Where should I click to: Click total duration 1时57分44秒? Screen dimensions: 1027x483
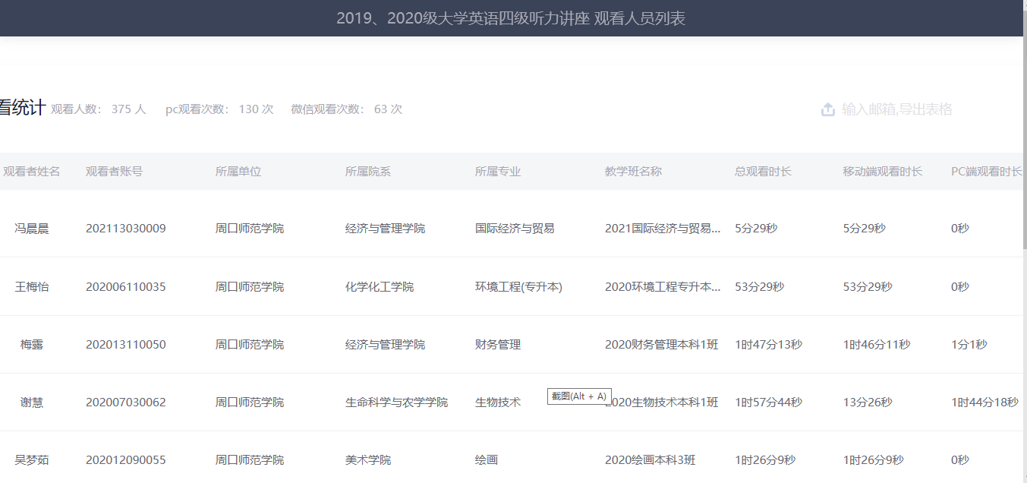768,402
